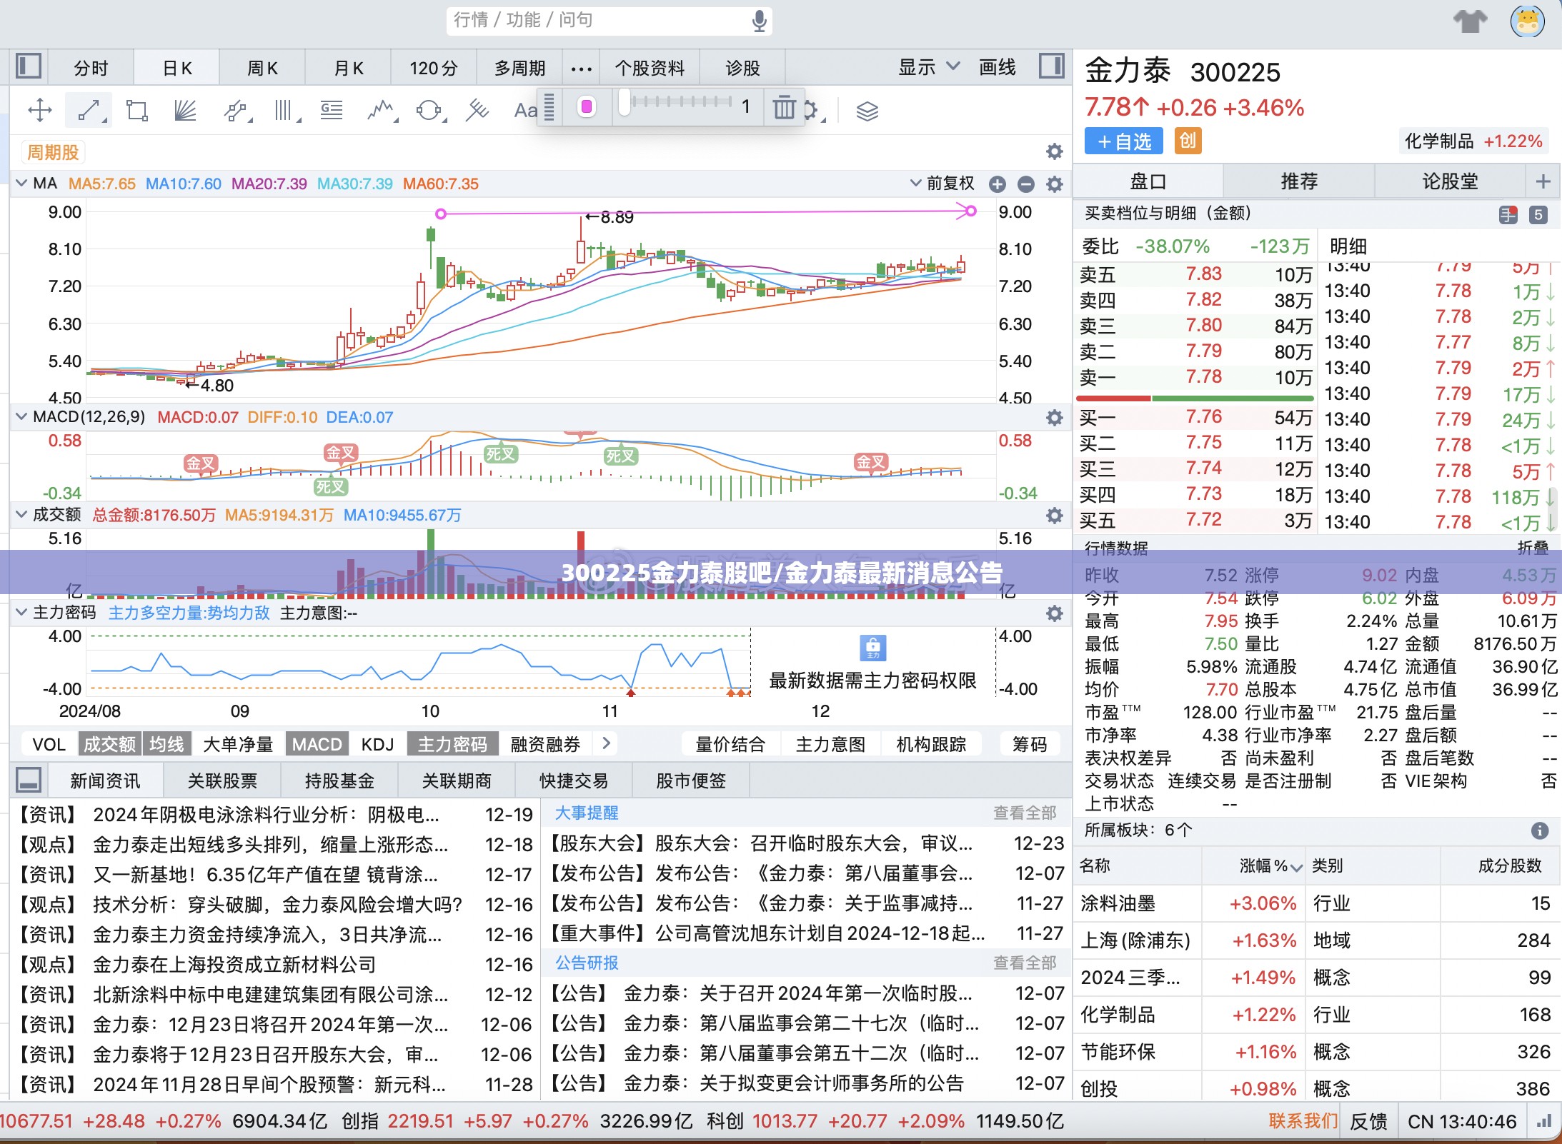Image resolution: width=1562 pixels, height=1144 pixels.
Task: Open more period options ellipsis
Action: pyautogui.click(x=581, y=69)
